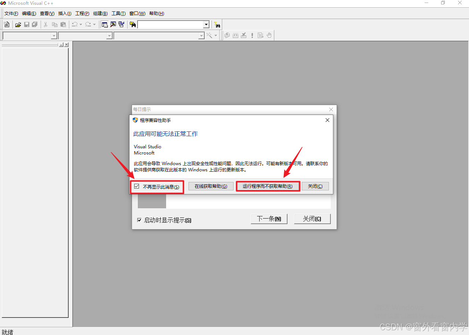Open the WizardBar actions dropdown arrow
The height and width of the screenshot is (335, 469).
pos(216,36)
